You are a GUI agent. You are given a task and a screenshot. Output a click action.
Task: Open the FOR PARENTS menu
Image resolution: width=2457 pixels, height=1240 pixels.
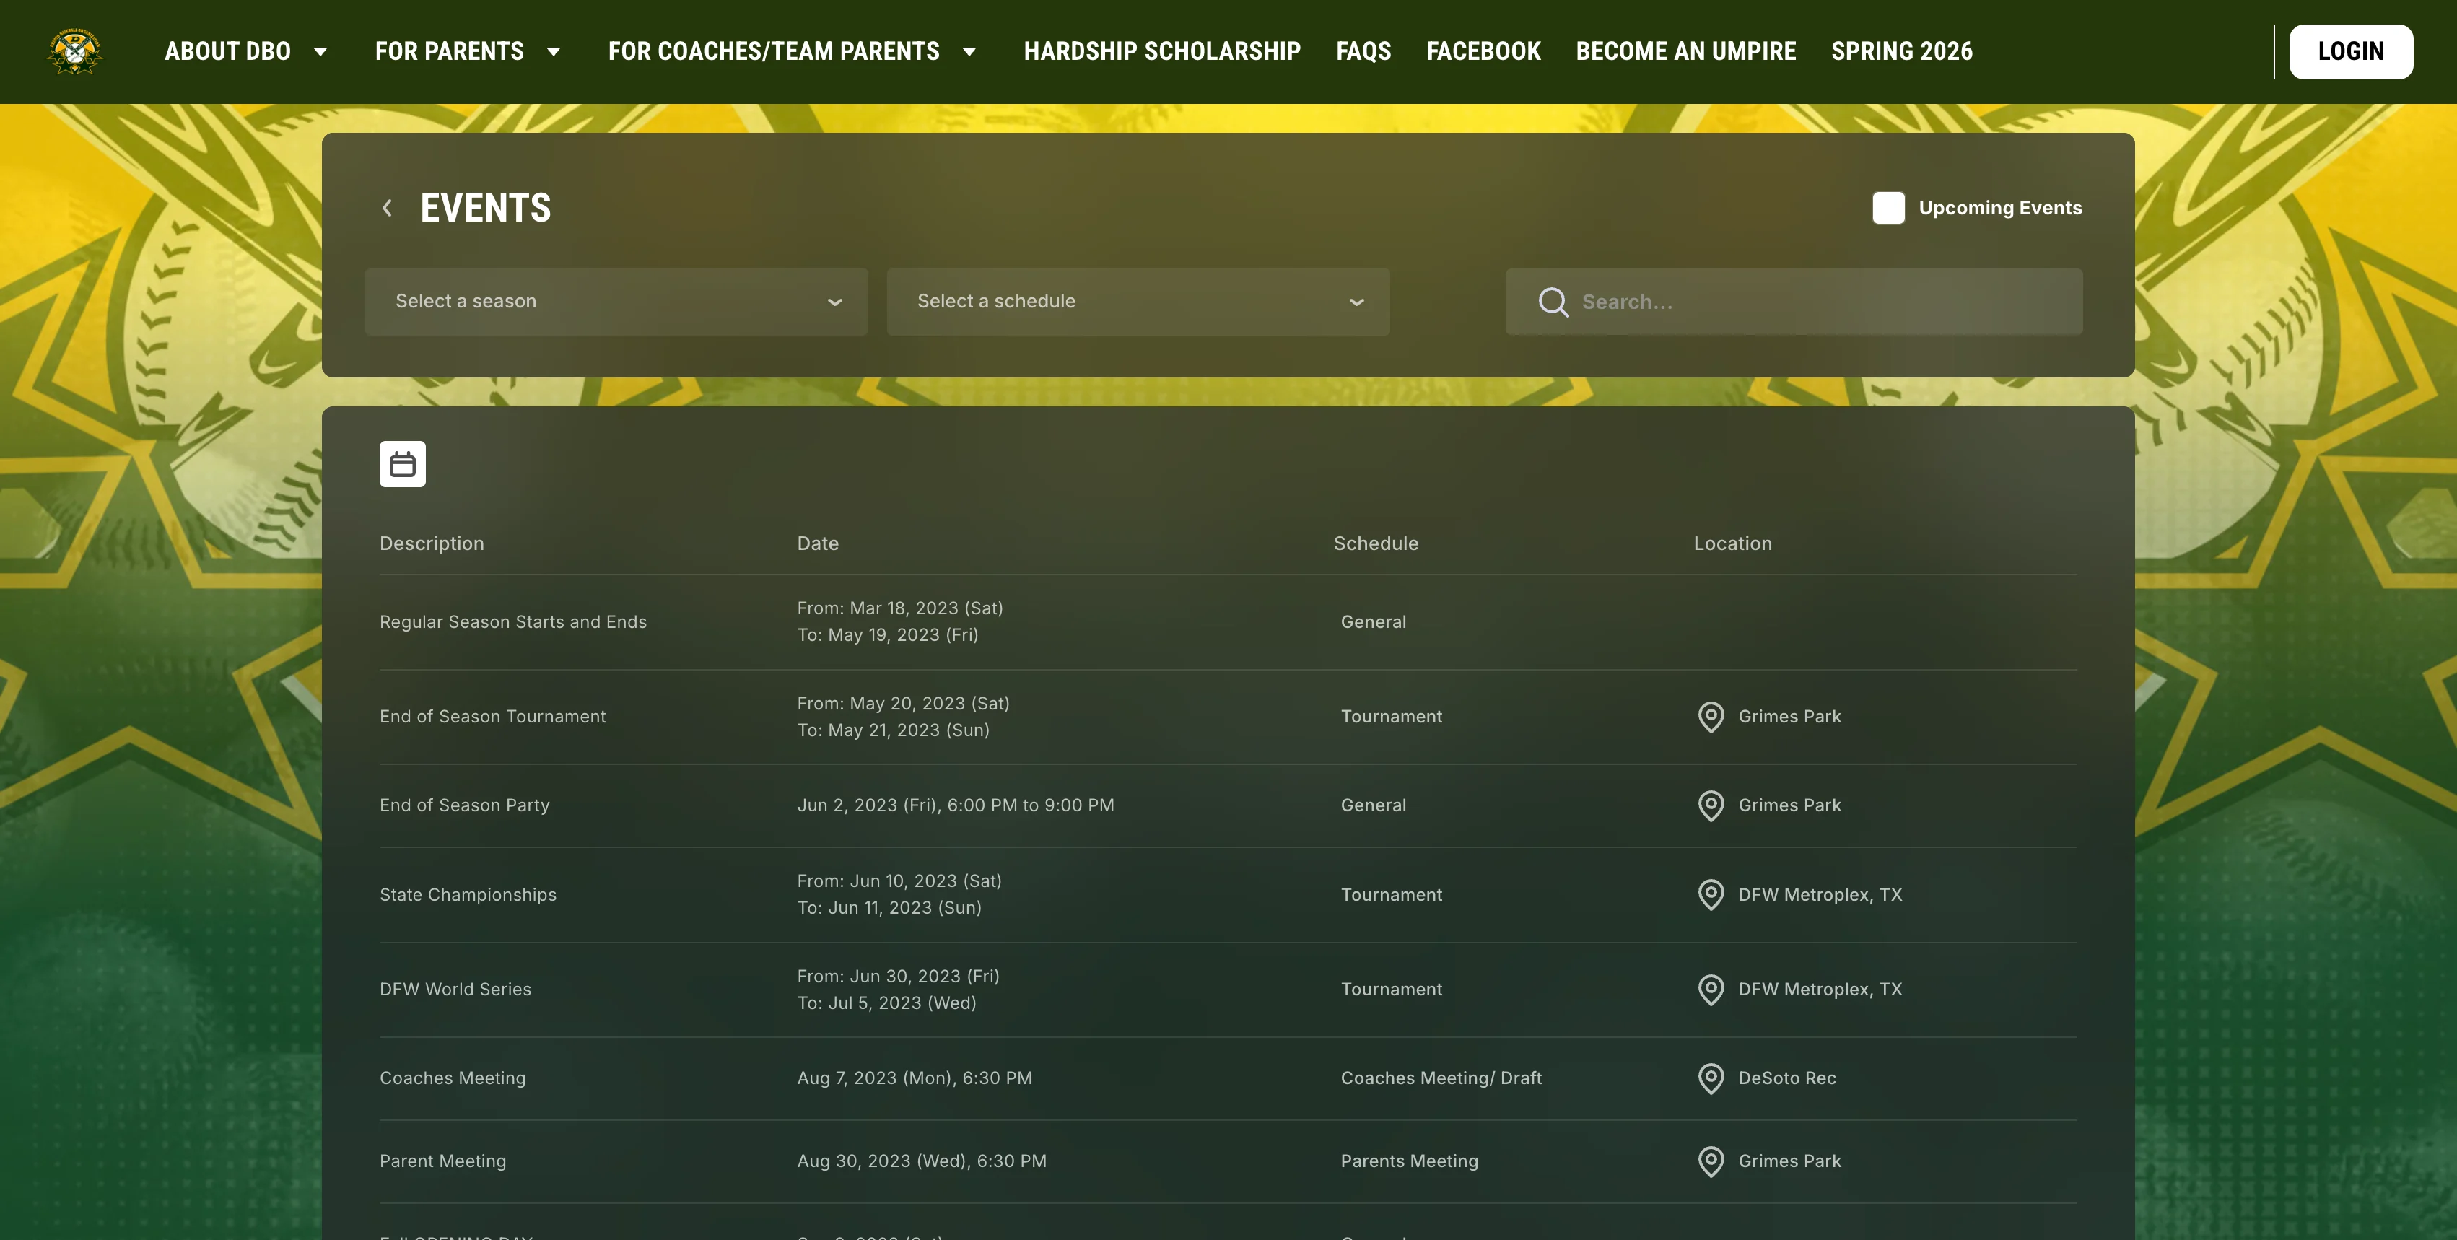(x=449, y=51)
